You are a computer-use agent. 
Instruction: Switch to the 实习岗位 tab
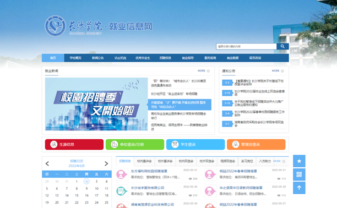pyautogui.click(x=247, y=161)
